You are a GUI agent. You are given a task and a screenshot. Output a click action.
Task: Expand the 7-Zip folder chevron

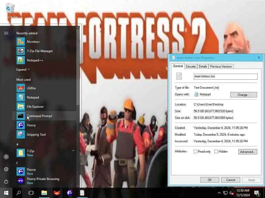click(73, 151)
